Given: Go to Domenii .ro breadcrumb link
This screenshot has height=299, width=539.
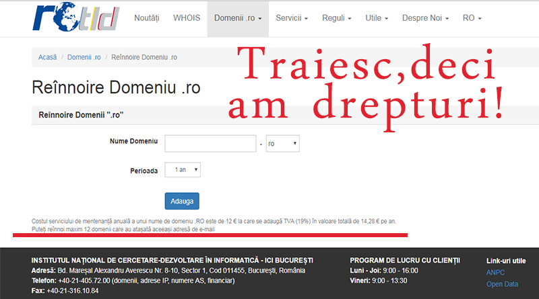Looking at the screenshot, I should click(84, 57).
